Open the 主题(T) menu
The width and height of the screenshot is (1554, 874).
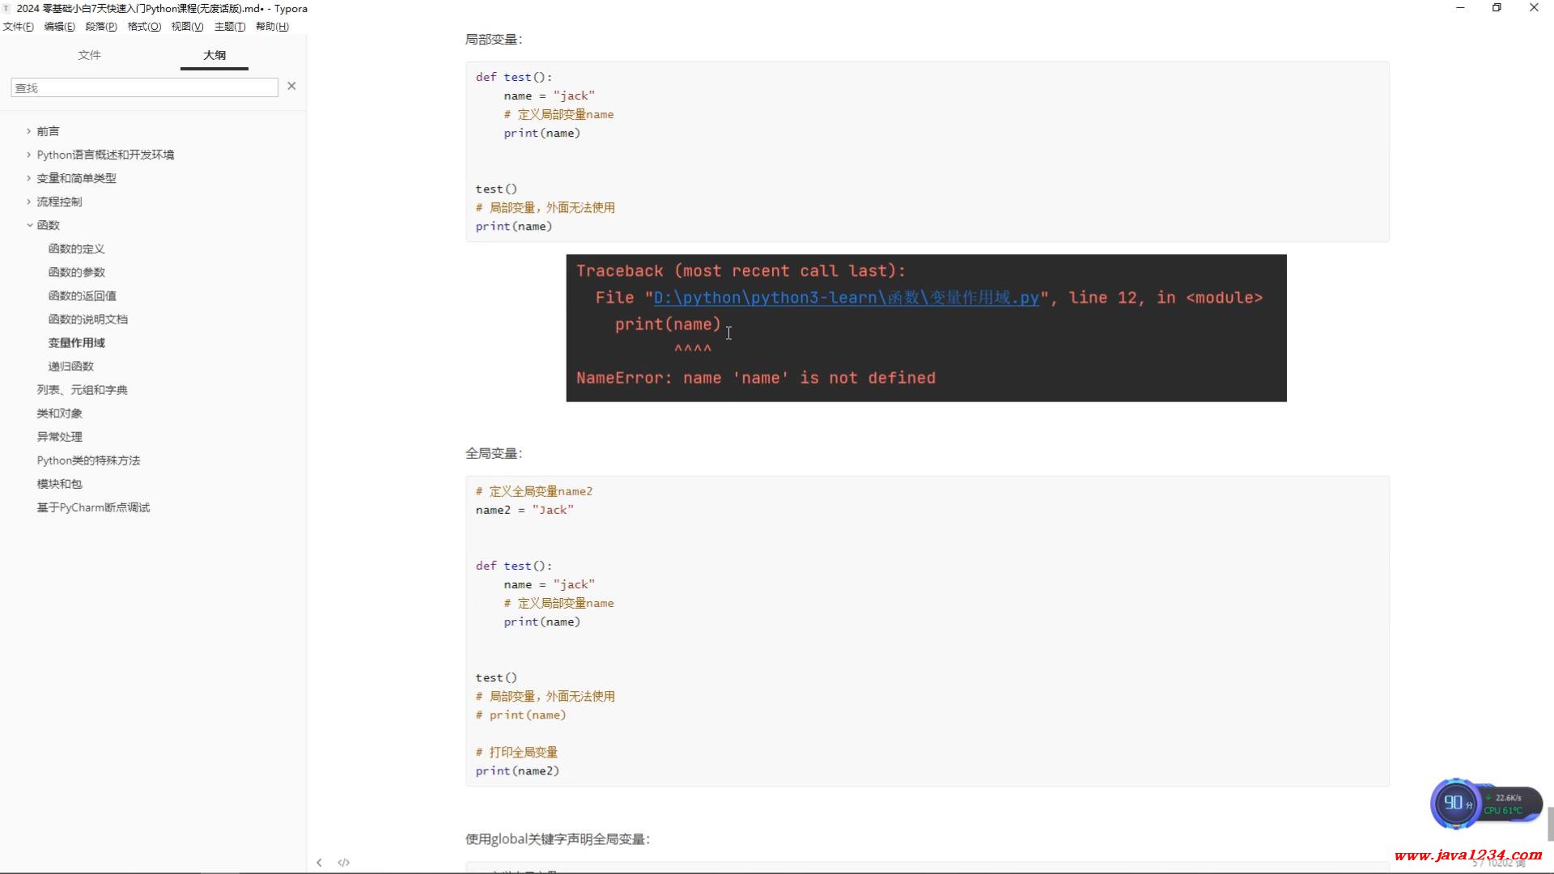click(230, 27)
